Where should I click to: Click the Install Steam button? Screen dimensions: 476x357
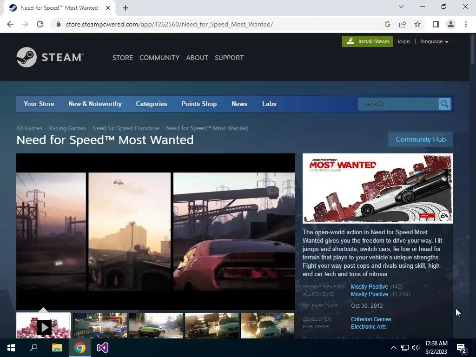click(368, 41)
